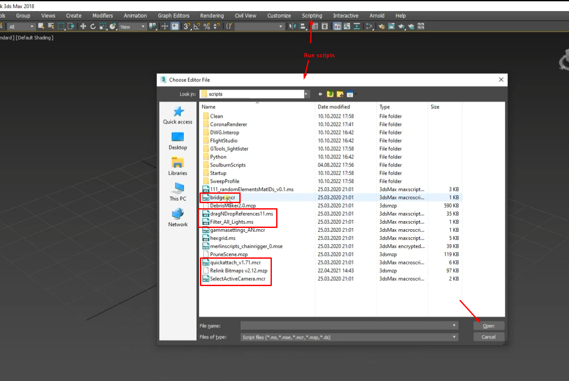Toggle Spinner Snap button
This screenshot has height=381, width=569.
[217, 27]
